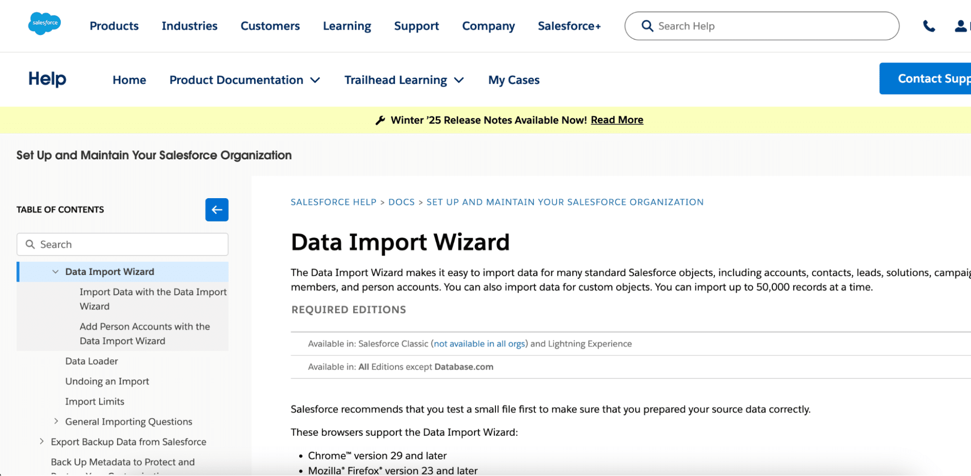Click the phone contact icon
Viewport: 971px width, 476px height.
929,26
